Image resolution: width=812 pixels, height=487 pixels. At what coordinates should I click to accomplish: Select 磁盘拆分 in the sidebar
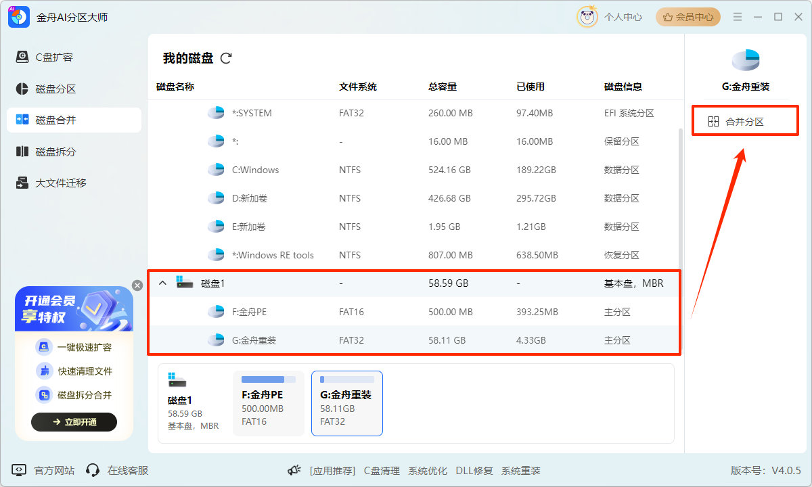point(74,152)
